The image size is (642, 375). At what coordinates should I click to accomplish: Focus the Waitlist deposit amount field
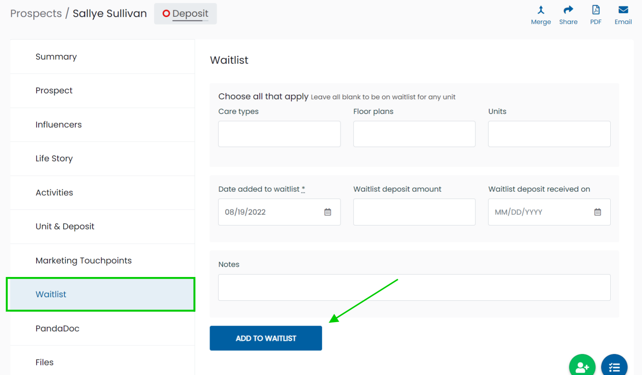[414, 212]
